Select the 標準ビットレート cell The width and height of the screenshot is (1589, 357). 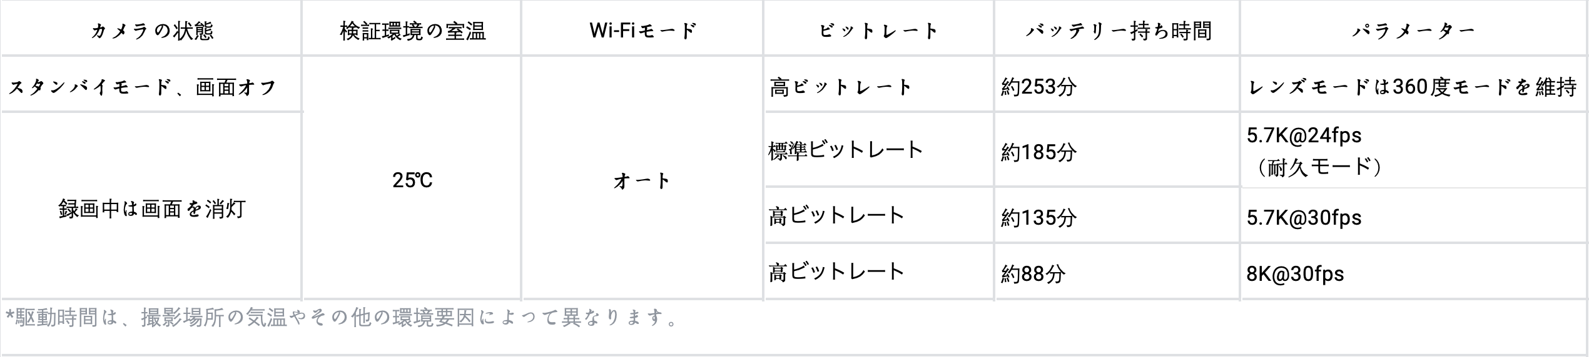click(x=846, y=150)
